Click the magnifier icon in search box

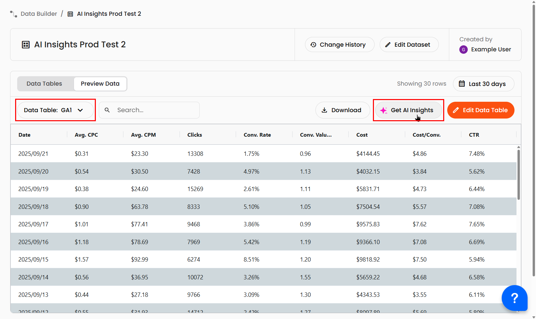[107, 110]
